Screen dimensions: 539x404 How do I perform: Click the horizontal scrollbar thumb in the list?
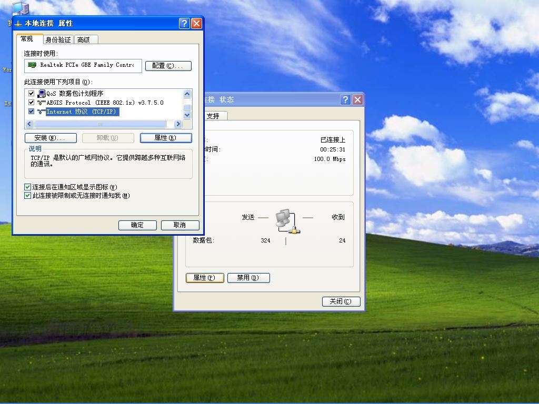click(100, 124)
